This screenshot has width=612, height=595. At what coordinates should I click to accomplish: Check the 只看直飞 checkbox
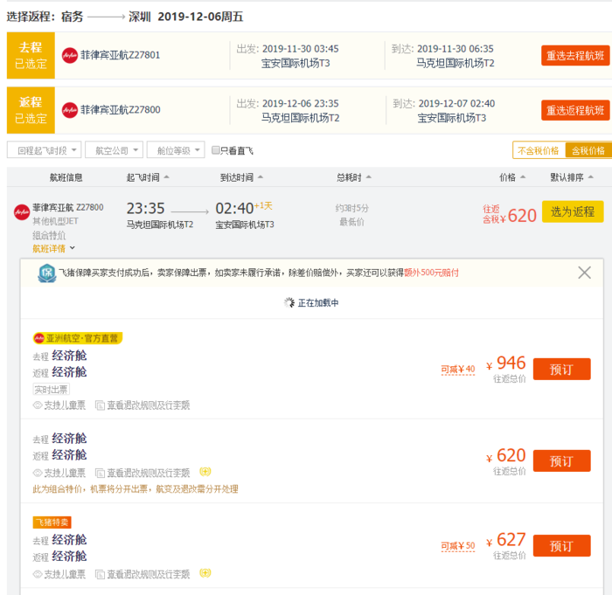pos(216,150)
